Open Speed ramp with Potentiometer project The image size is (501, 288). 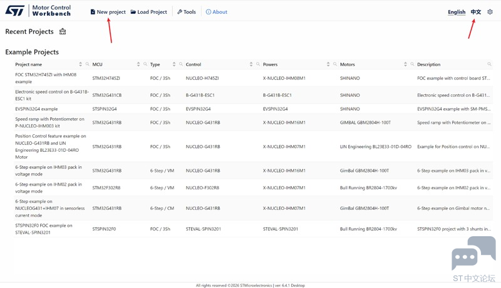point(50,122)
